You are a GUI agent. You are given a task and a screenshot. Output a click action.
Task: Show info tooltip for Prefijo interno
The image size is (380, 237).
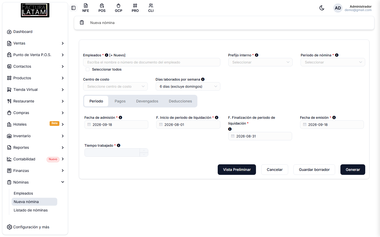click(256, 55)
